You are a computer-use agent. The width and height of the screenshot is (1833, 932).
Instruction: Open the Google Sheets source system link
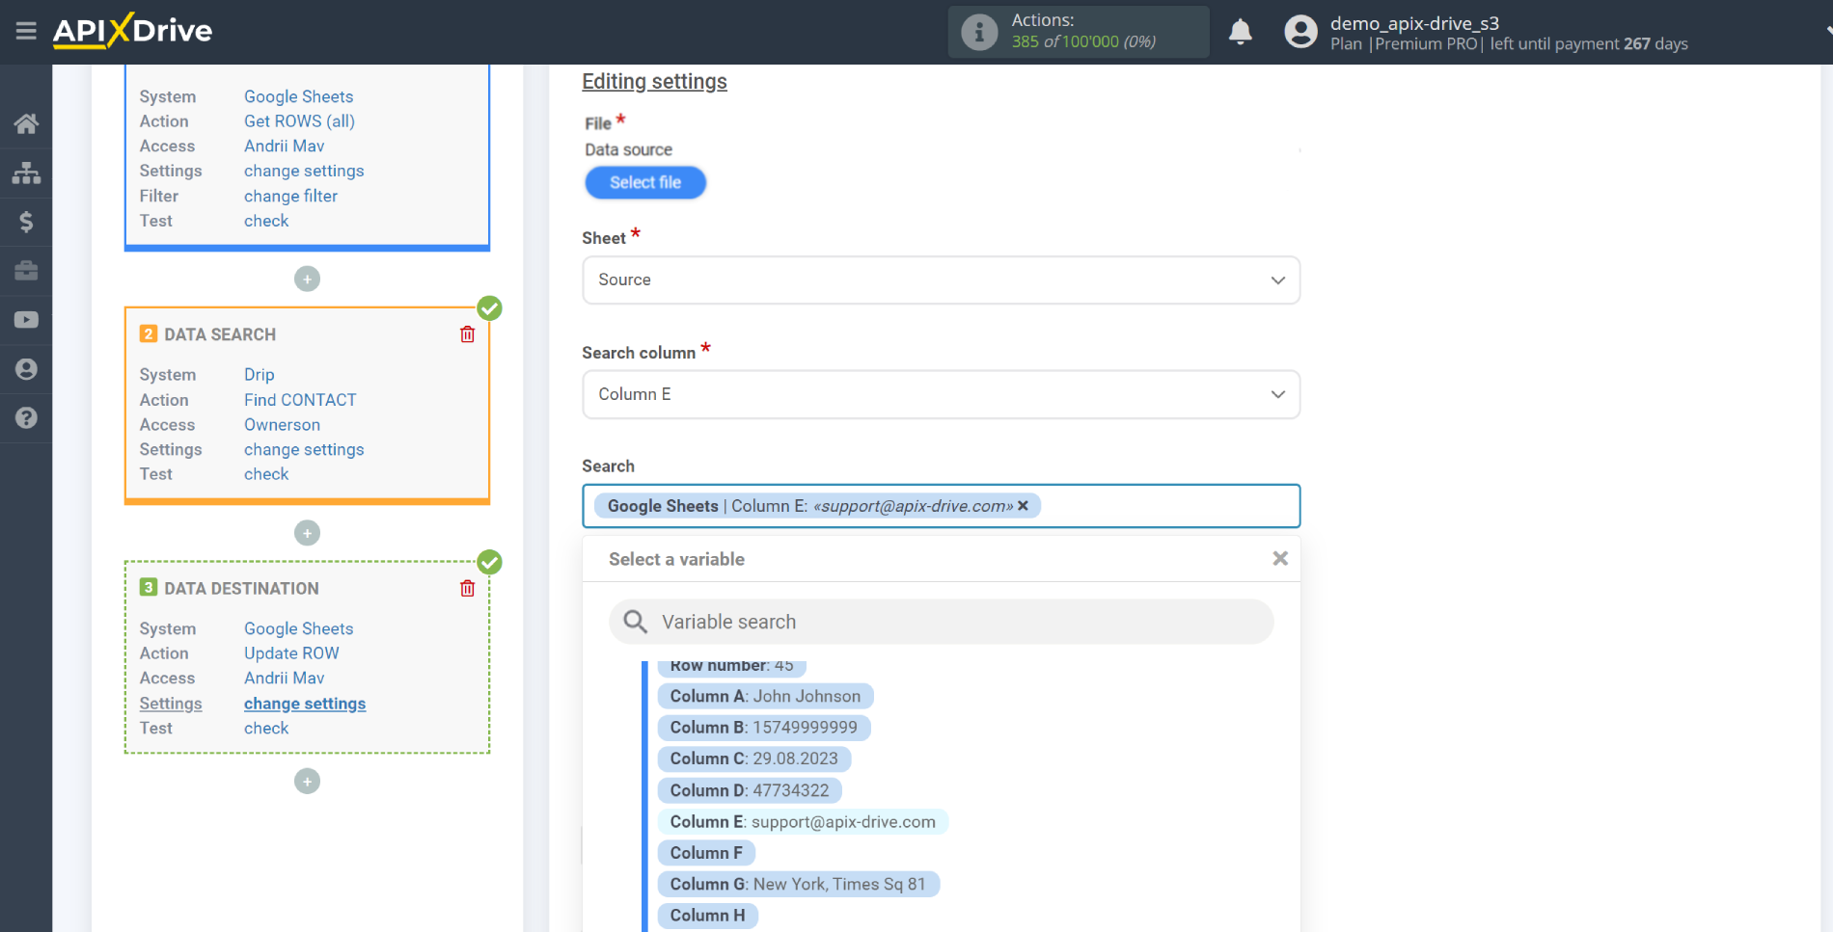(x=298, y=96)
